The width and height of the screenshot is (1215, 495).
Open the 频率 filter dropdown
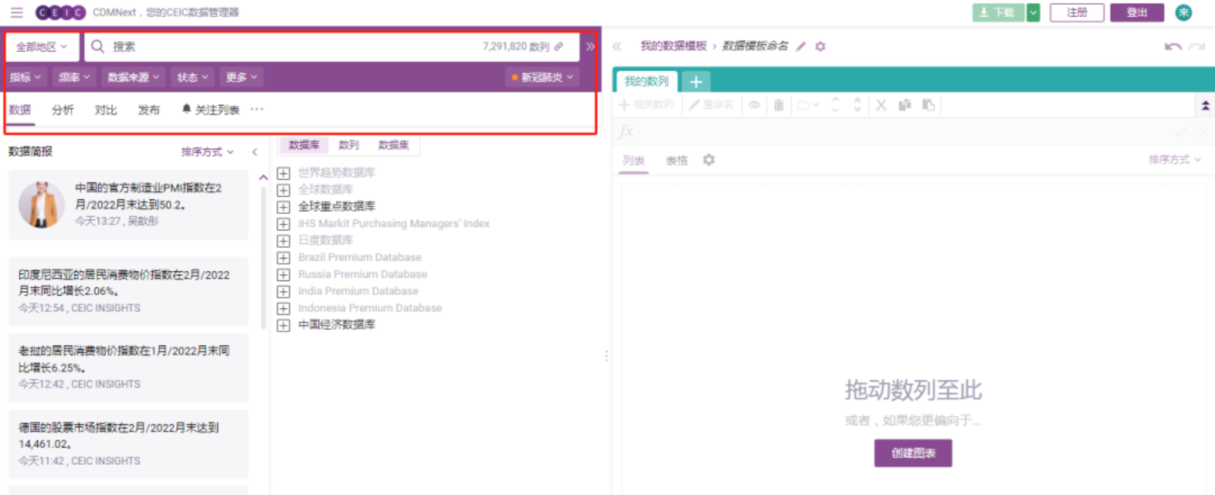point(74,77)
